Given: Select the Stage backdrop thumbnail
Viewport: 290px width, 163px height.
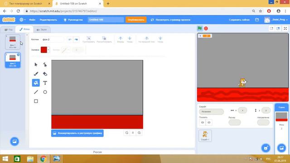Looking at the screenshot, I should [281, 116].
